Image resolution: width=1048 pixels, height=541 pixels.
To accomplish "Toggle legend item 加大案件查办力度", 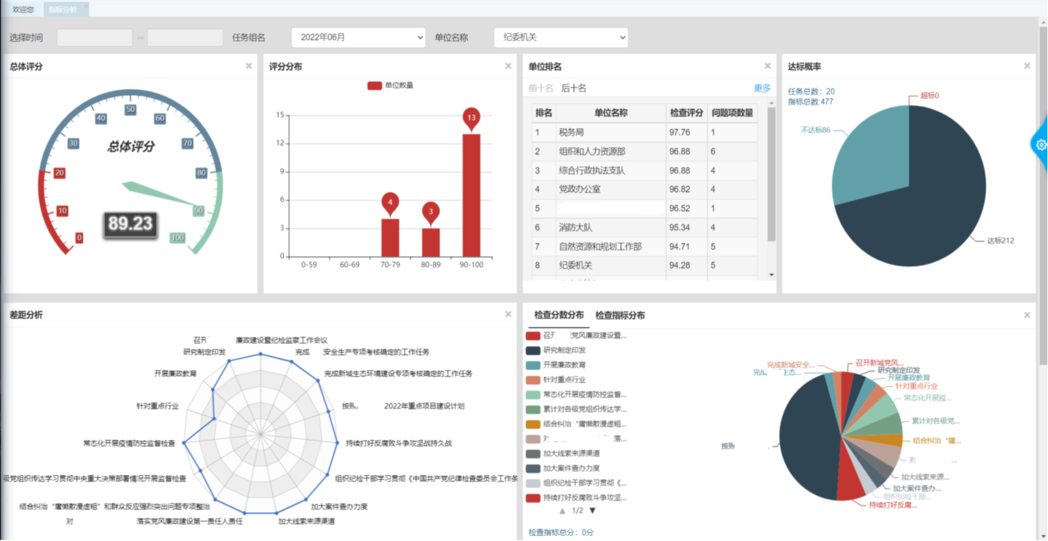I will click(x=563, y=468).
